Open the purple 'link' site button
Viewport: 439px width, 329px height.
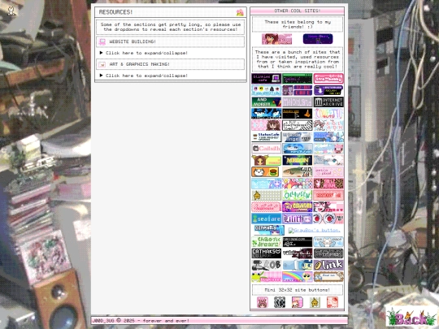pyautogui.click(x=328, y=265)
